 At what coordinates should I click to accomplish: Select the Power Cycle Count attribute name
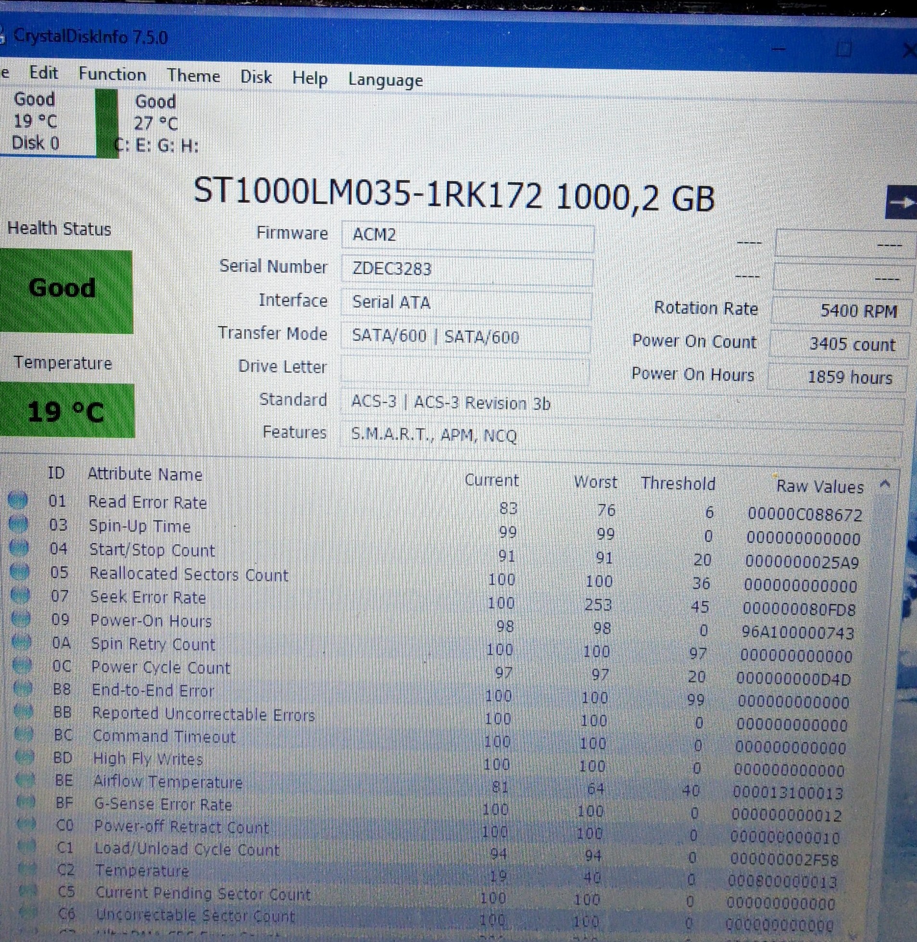(161, 667)
